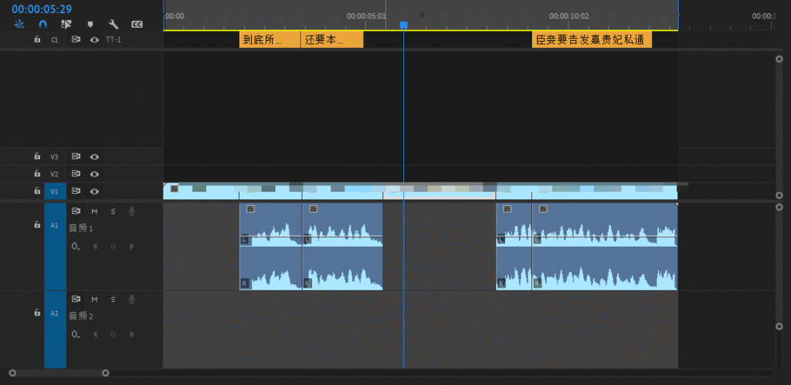Image resolution: width=791 pixels, height=385 pixels.
Task: Select caption clip starting with 臣妾要告发
Action: tap(591, 39)
